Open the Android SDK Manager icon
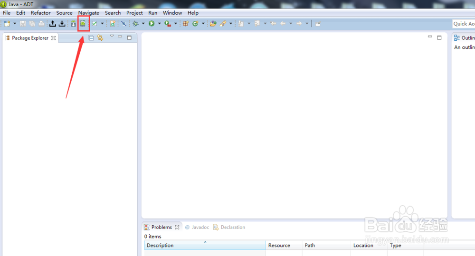The image size is (475, 256). tap(73, 24)
